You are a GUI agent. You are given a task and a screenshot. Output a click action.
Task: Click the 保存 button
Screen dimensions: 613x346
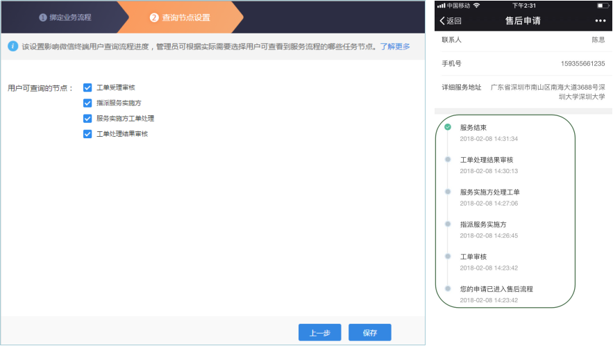click(369, 333)
